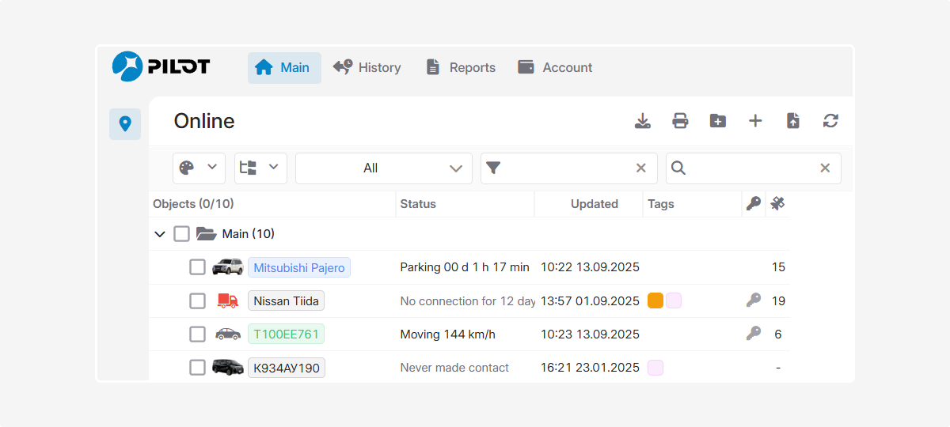Click into the search input field
The image size is (950, 427).
tap(752, 168)
